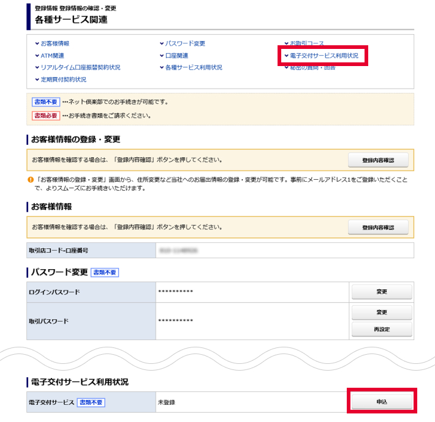Open the 秘密の質問・回答 link

pyautogui.click(x=312, y=67)
